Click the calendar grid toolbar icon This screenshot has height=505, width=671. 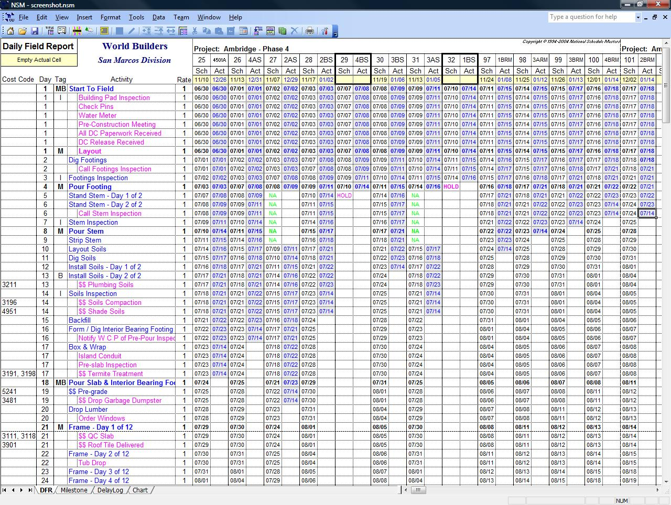(243, 31)
